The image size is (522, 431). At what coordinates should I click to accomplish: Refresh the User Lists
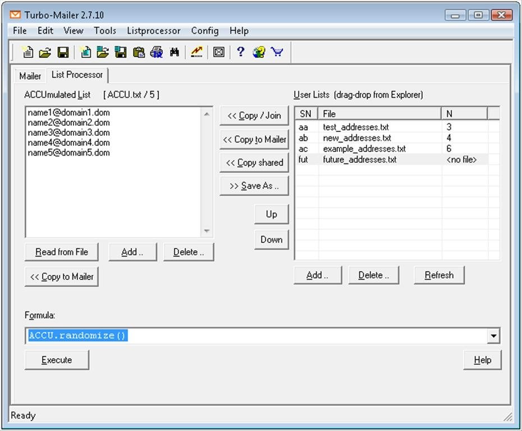(439, 275)
